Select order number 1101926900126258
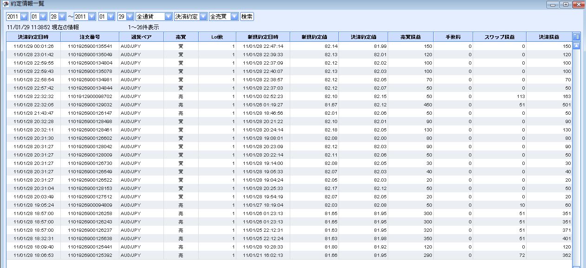The image size is (586, 268). pos(90,213)
